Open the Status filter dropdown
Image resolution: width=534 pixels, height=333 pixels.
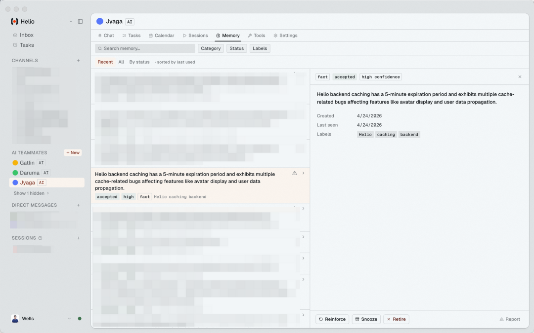pos(236,48)
